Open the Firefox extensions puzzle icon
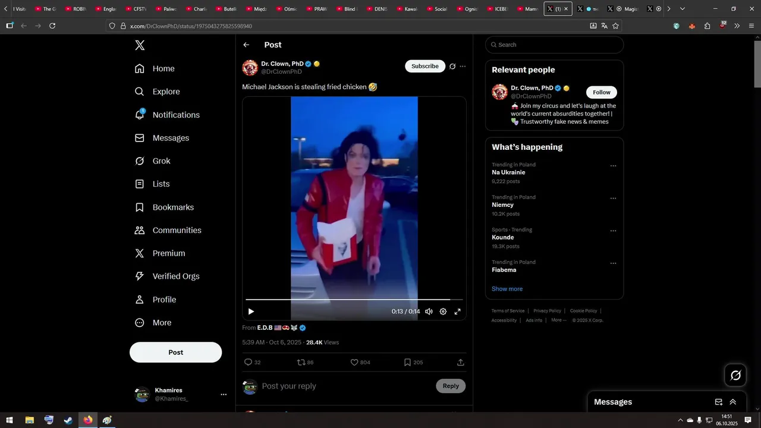This screenshot has width=761, height=428. (707, 26)
